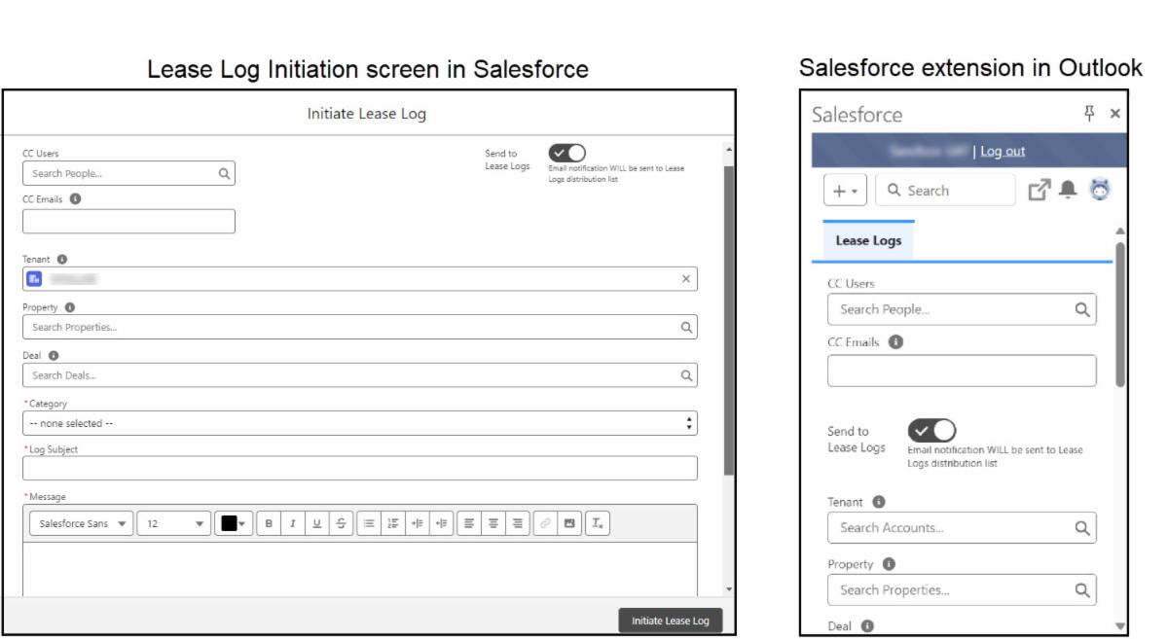Click the insert image icon in Message toolbar
This screenshot has height=639, width=1168.
pos(568,523)
